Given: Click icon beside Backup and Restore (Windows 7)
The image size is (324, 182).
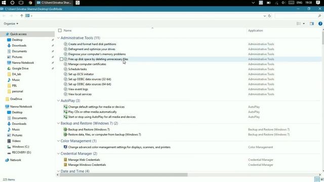Looking at the screenshot, I should (x=65, y=129).
